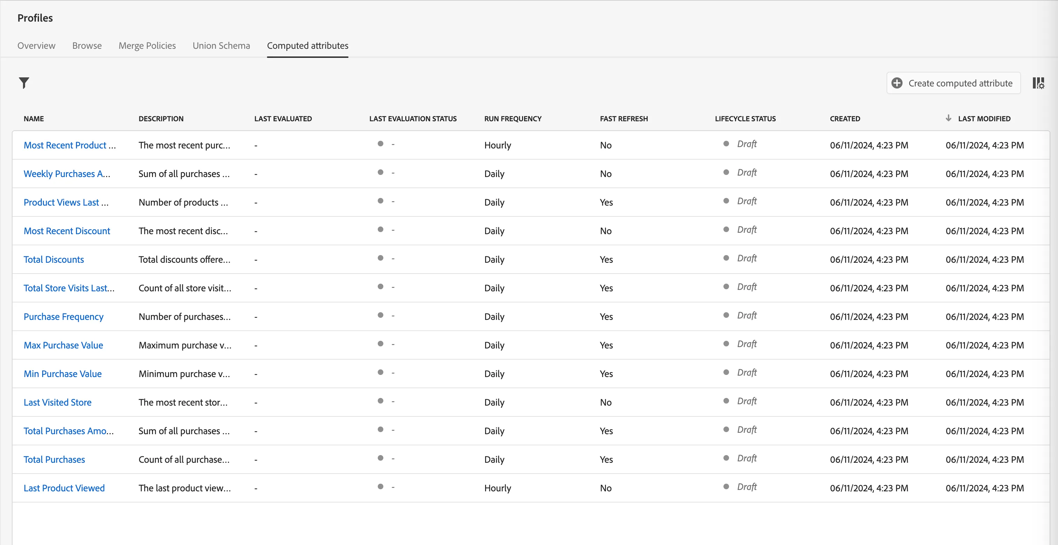This screenshot has width=1058, height=545.
Task: Click Draft status in Total Discounts row
Action: [746, 258]
